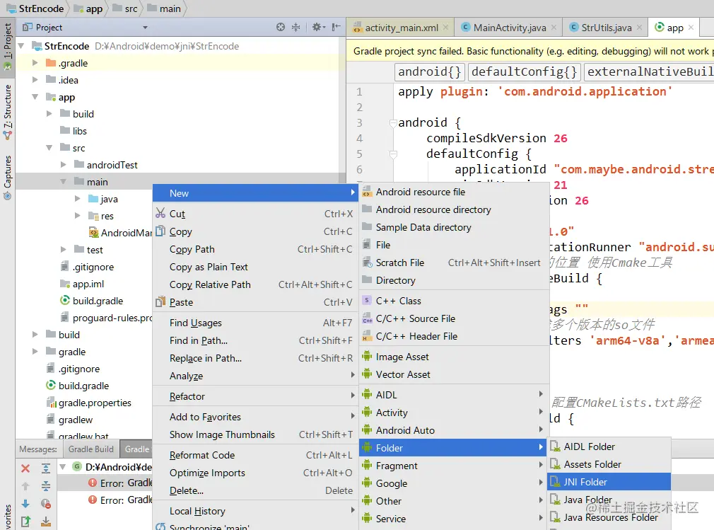Open the Refactor submenu
The width and height of the screenshot is (714, 530).
[x=255, y=396]
